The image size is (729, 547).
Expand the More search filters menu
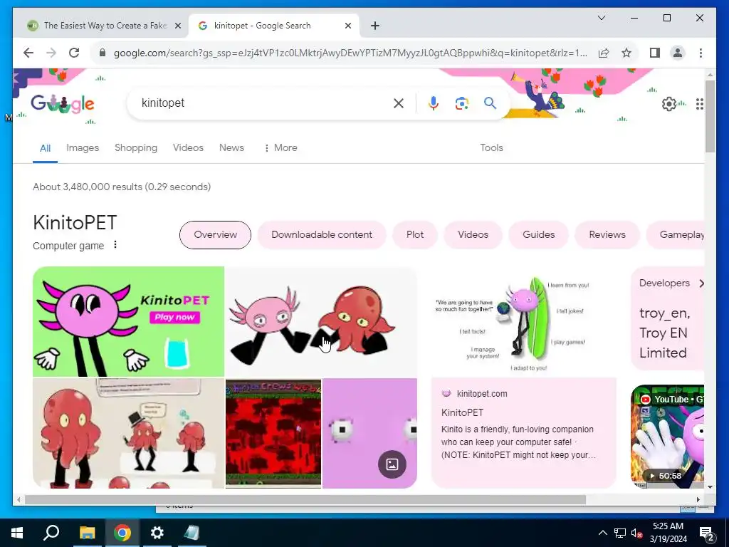pos(280,148)
